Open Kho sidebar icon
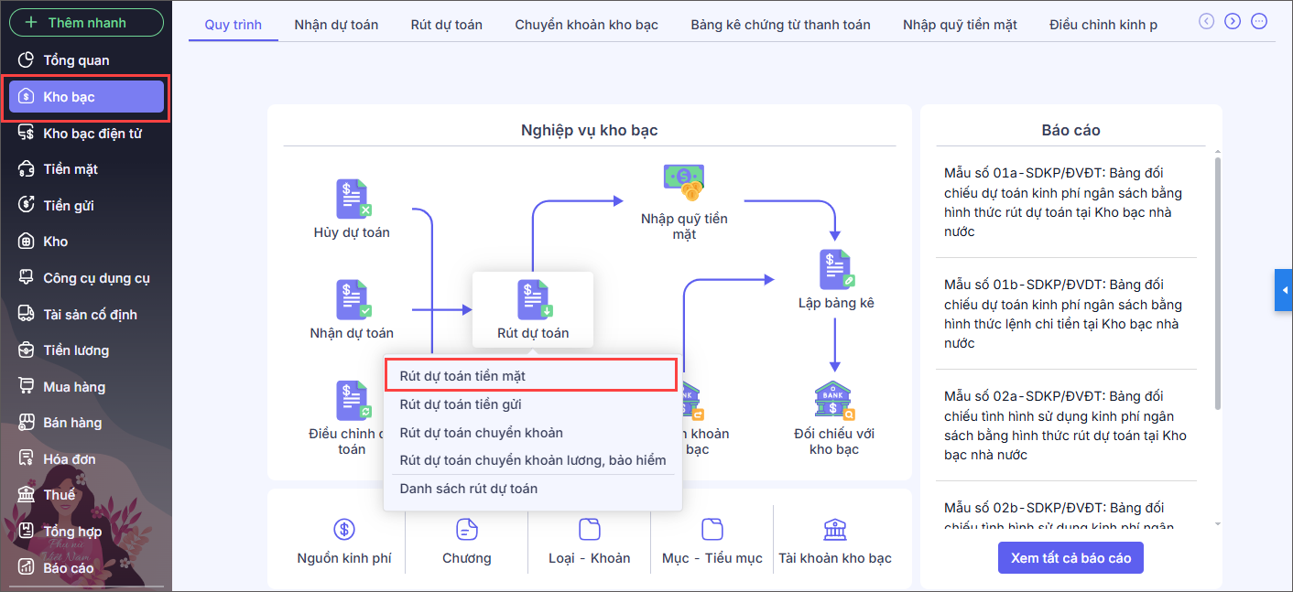The height and width of the screenshot is (592, 1293). [x=27, y=242]
